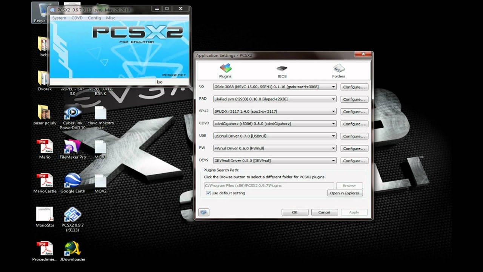
Task: Click the PCSX2.NET text in splash banner
Action: tap(174, 75)
